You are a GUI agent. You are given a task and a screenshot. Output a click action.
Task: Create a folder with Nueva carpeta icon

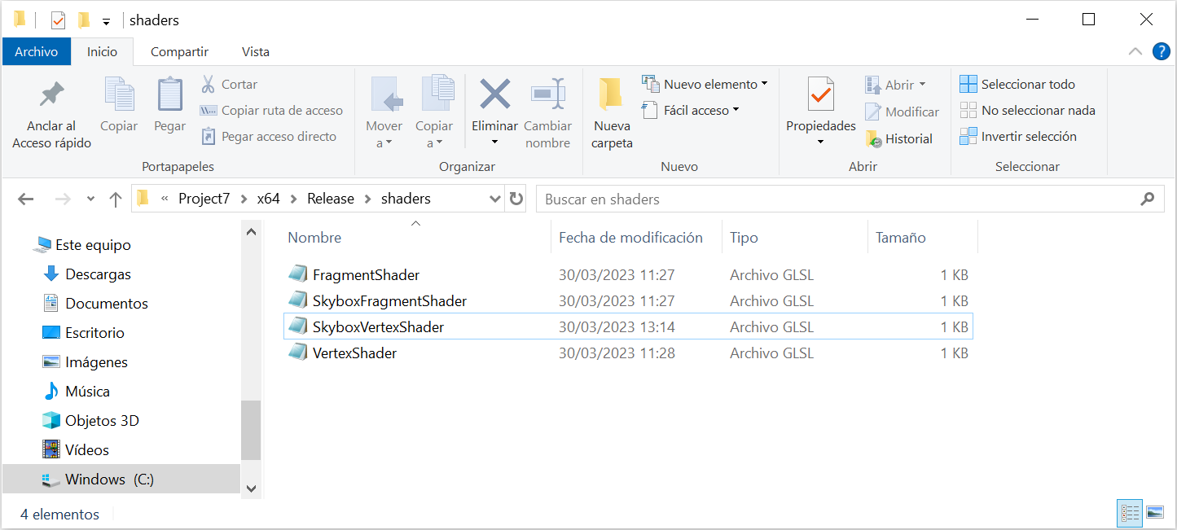click(611, 95)
